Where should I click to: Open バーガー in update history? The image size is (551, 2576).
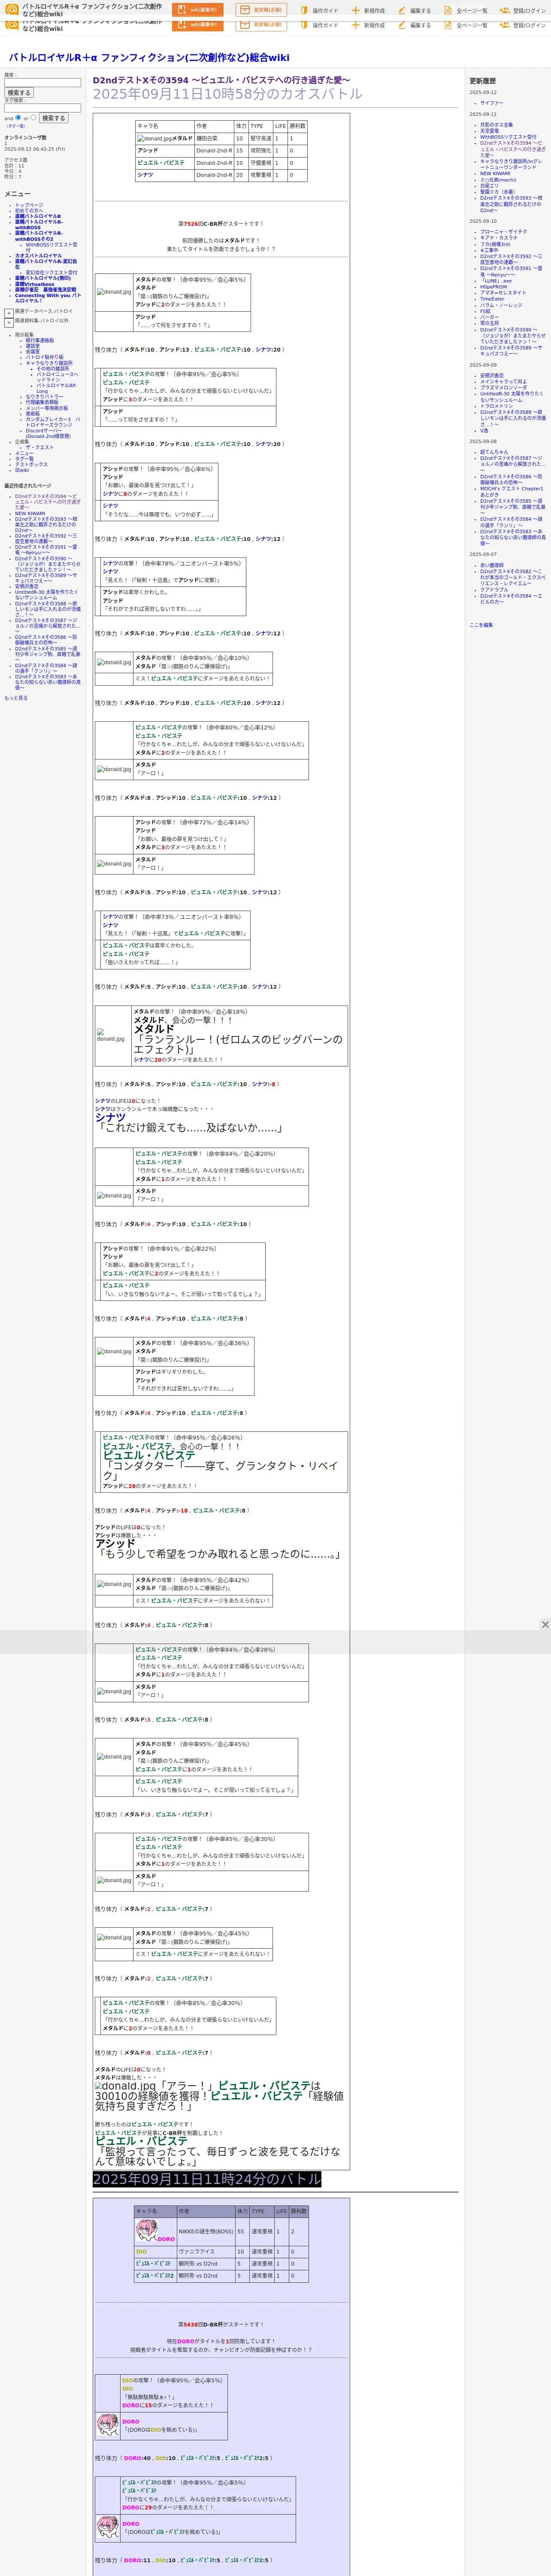point(489,317)
